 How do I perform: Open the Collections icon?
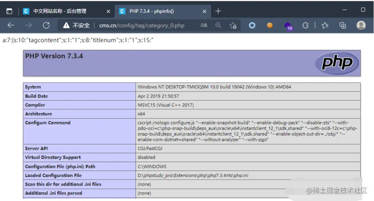tap(343, 25)
